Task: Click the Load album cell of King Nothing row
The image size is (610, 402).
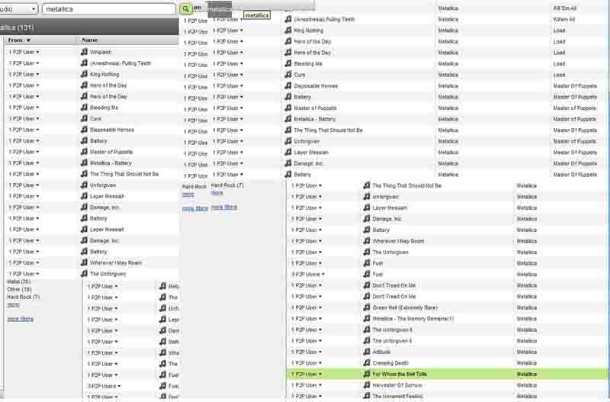Action: pyautogui.click(x=559, y=31)
